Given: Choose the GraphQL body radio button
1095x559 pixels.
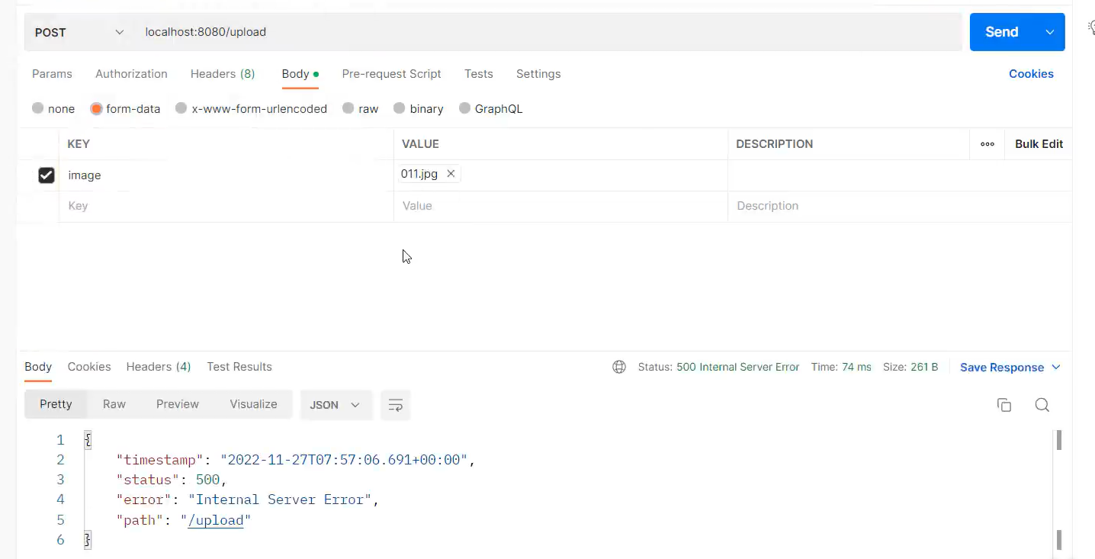Looking at the screenshot, I should tap(464, 108).
